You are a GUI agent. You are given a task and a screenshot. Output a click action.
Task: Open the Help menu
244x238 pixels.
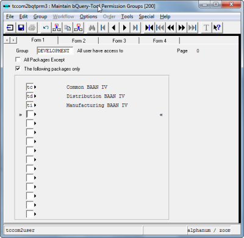click(165, 16)
